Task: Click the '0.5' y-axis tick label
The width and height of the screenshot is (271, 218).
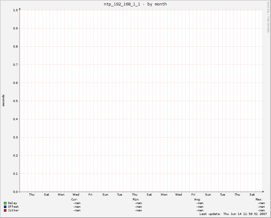Action: click(15, 101)
